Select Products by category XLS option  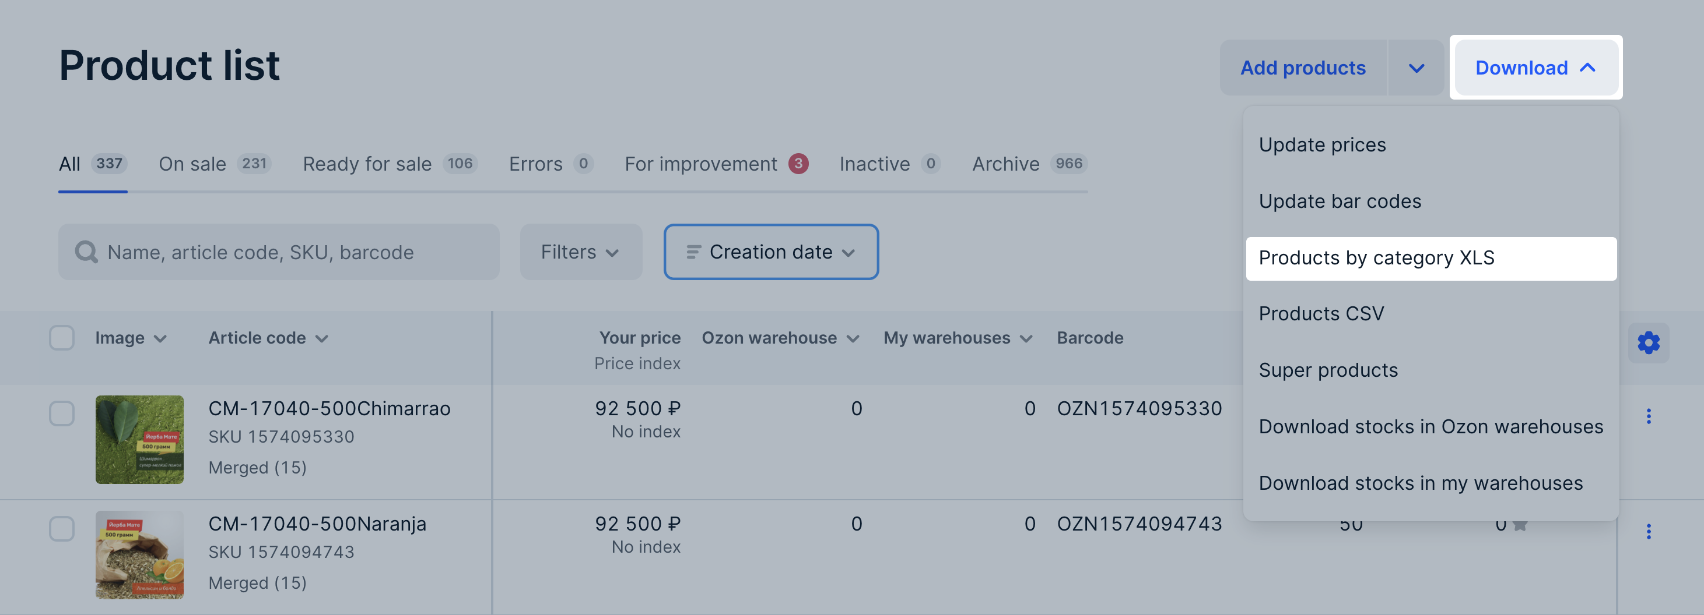pos(1376,258)
